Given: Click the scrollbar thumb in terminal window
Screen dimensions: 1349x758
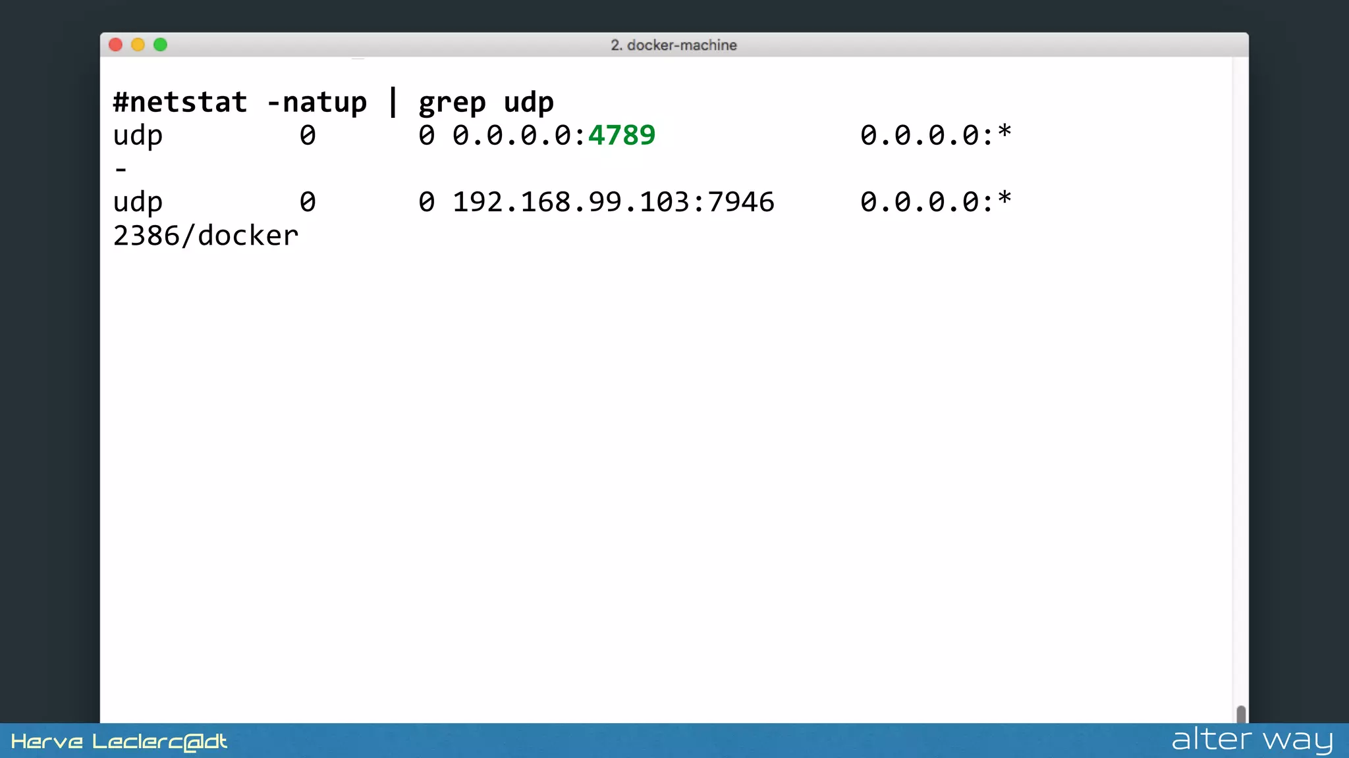Looking at the screenshot, I should coord(1241,714).
